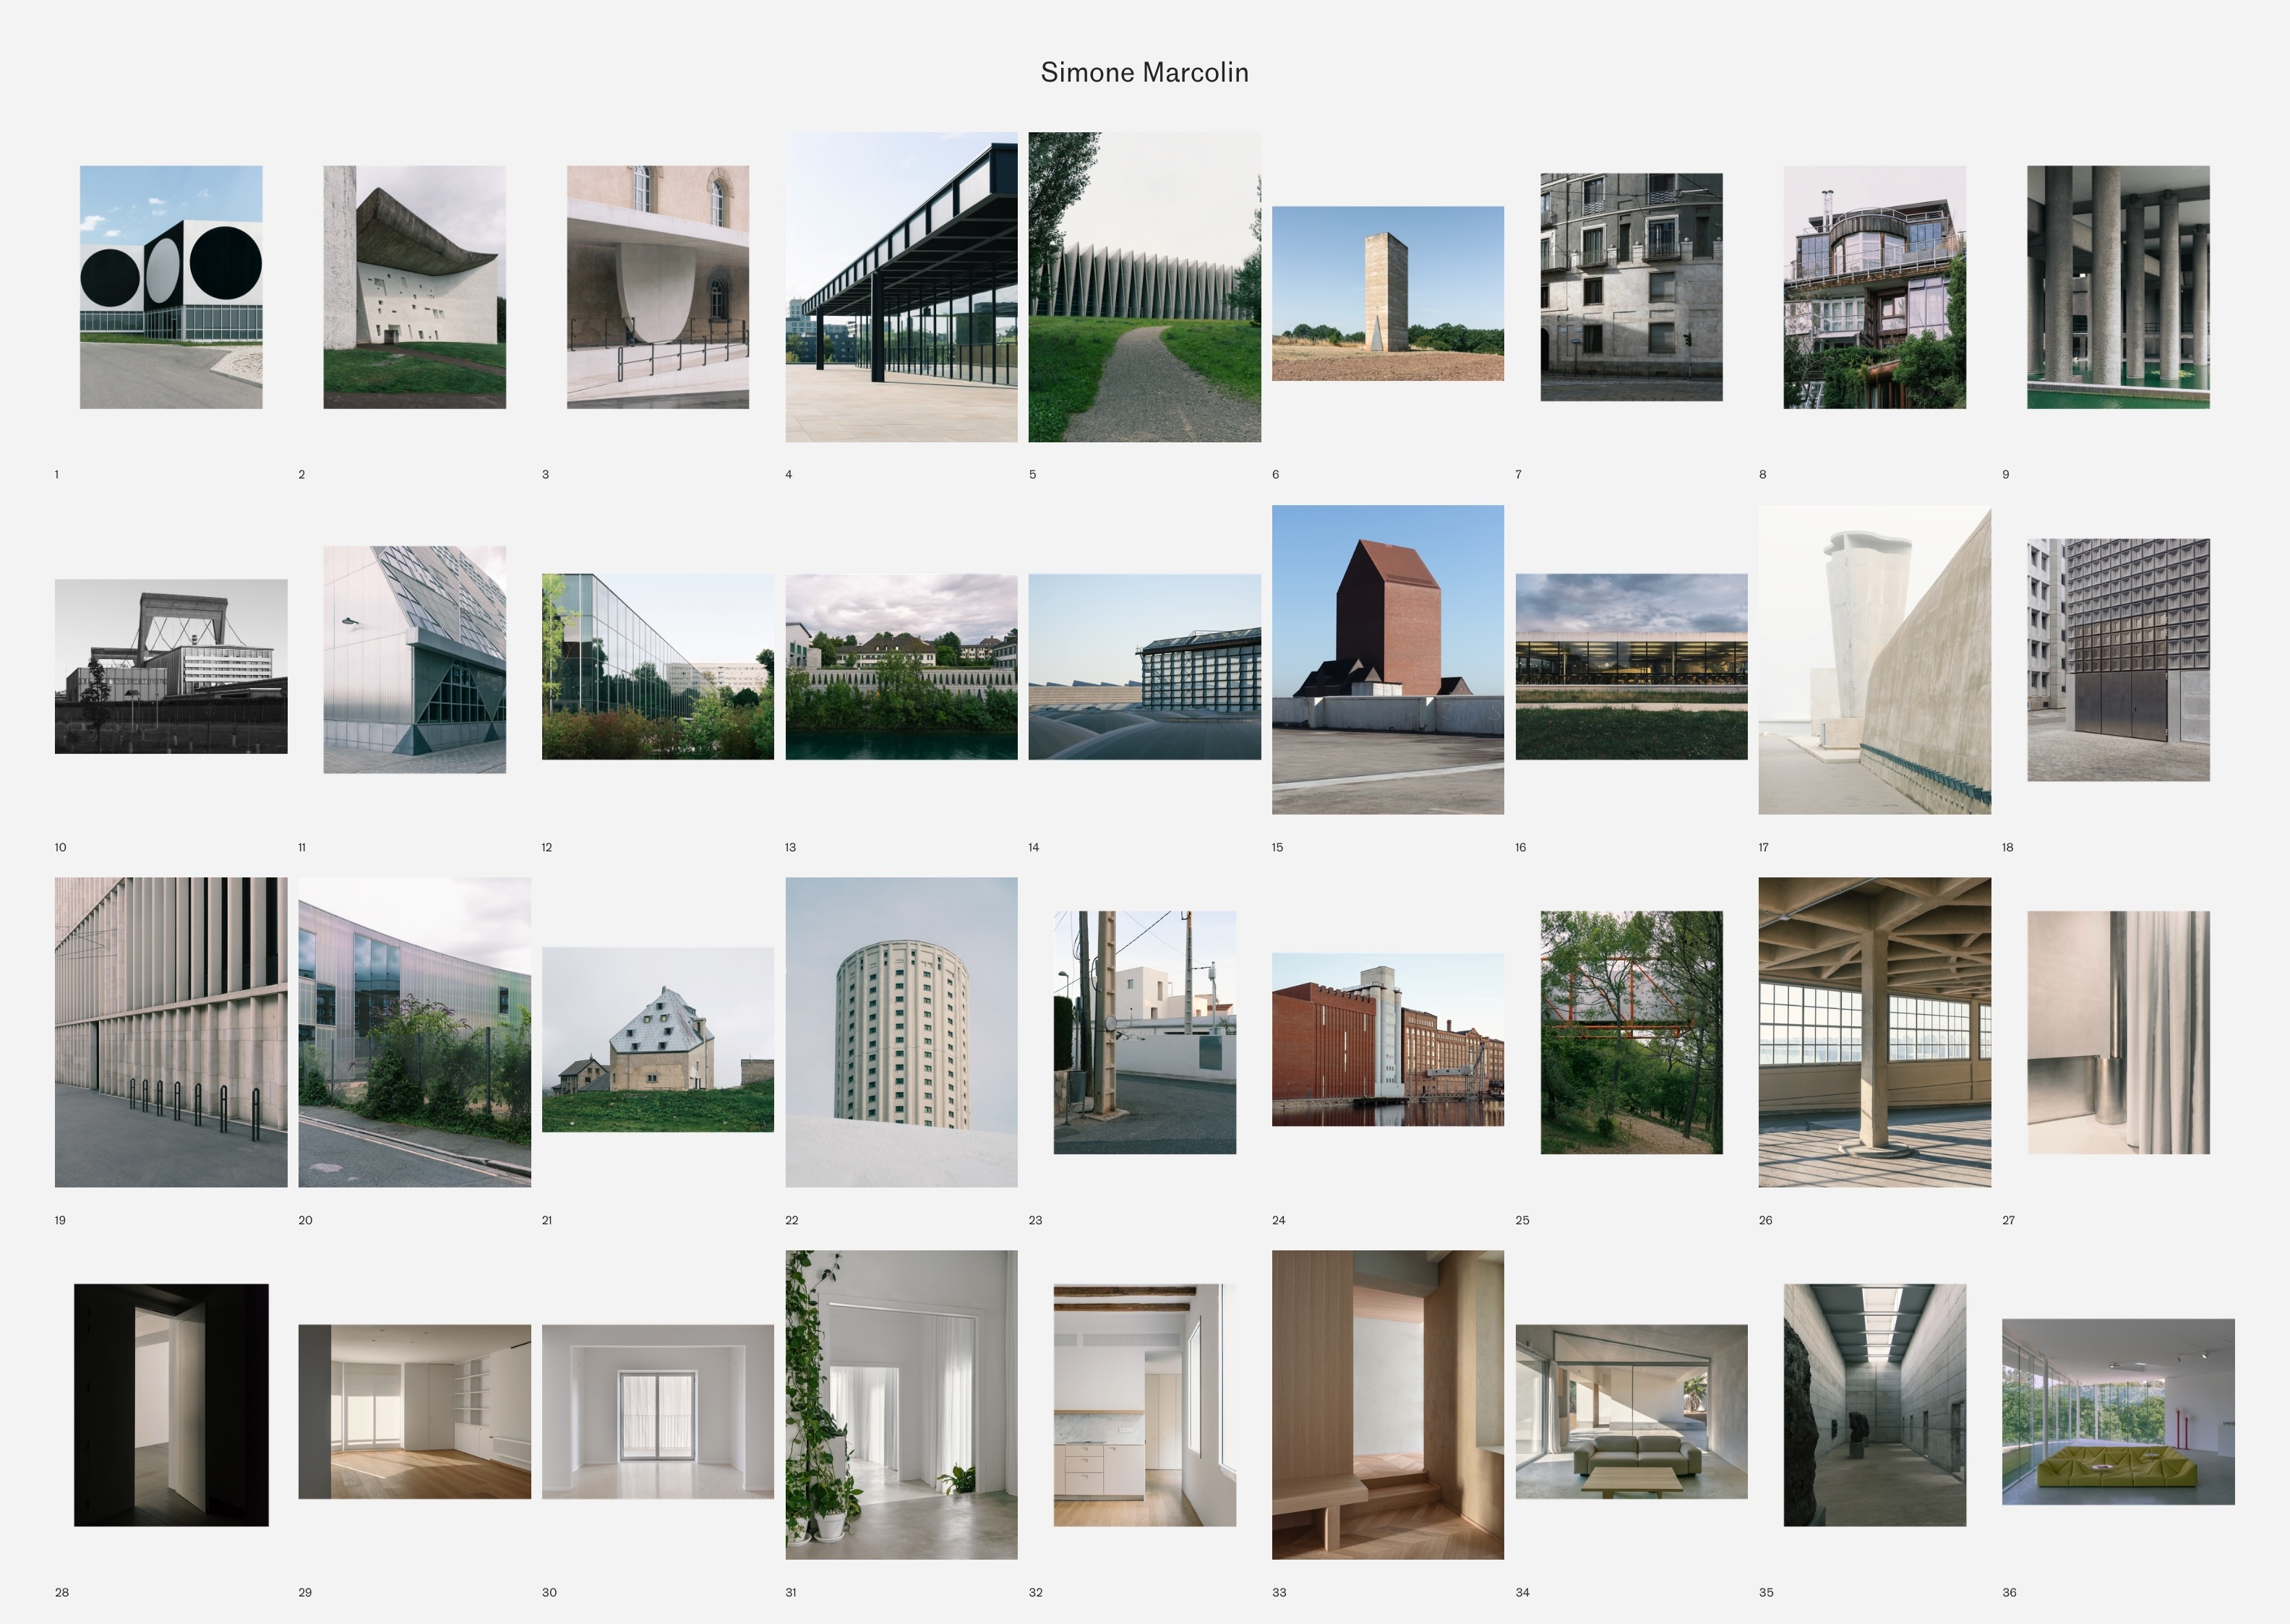Open photo 1 with black circles facade
The image size is (2290, 1624).
[x=171, y=287]
